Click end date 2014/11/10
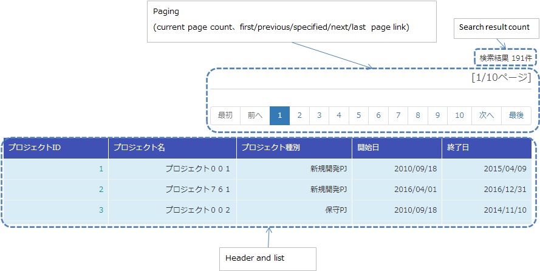 point(487,210)
